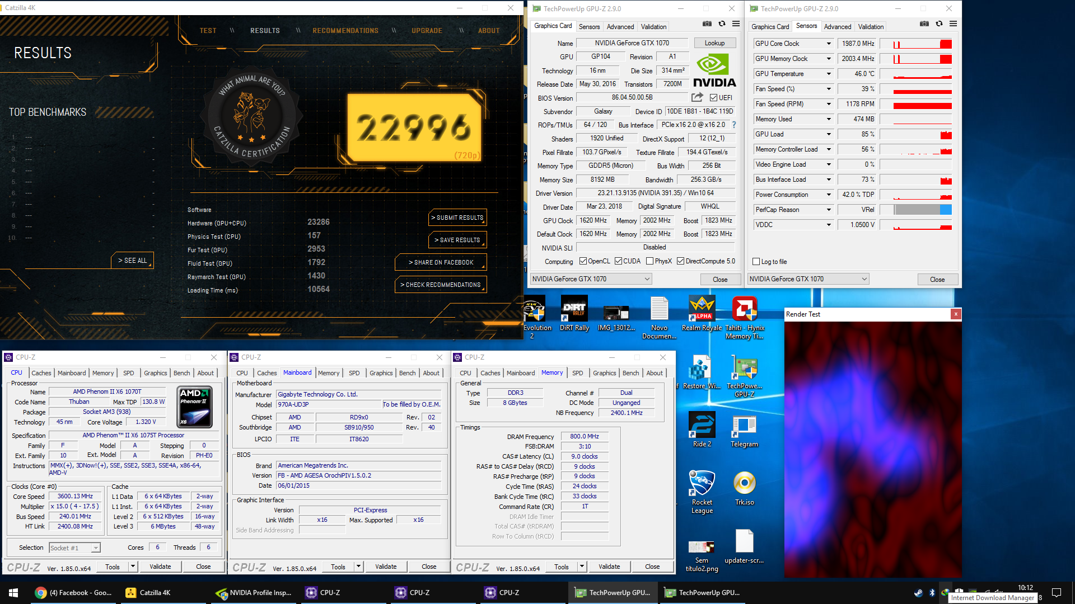
Task: Open the SPD tab in CPU-Z Memory window
Action: coord(577,373)
